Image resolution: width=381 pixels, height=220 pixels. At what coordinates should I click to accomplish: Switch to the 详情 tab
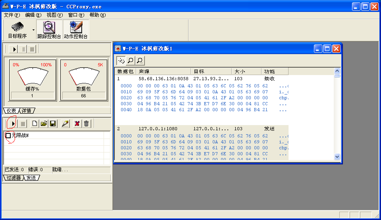27,111
